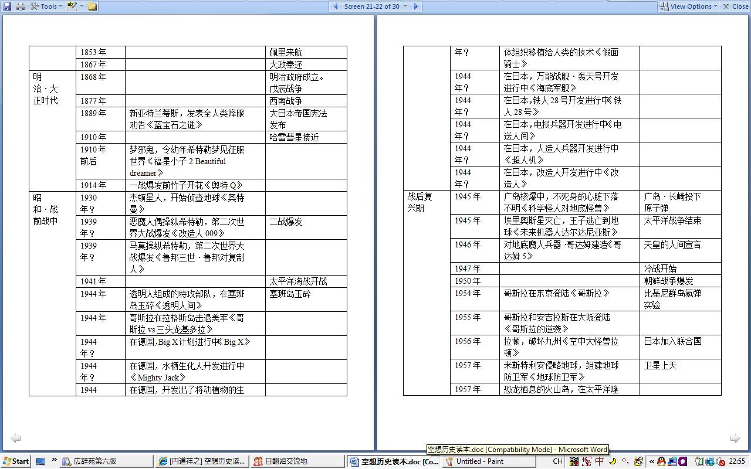
Task: Close the full screen reading view
Action: click(735, 6)
